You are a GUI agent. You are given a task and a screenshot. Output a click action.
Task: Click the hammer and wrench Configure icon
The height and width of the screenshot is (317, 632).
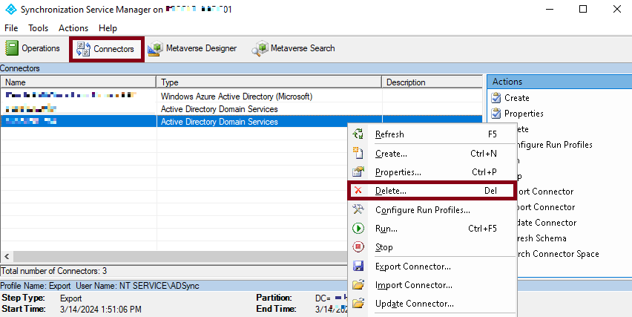(358, 209)
